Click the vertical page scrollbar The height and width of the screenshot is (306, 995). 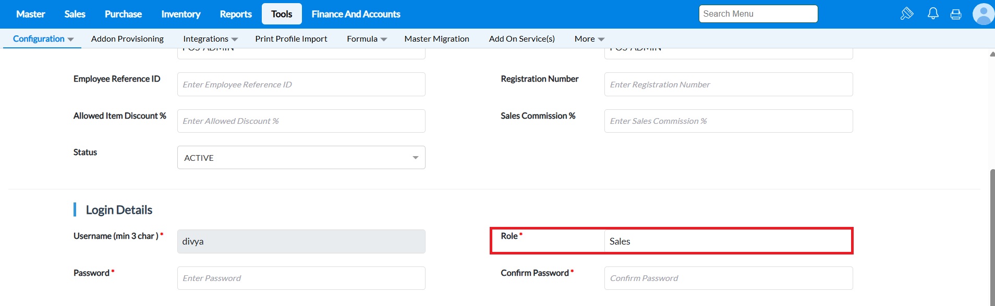(992, 234)
